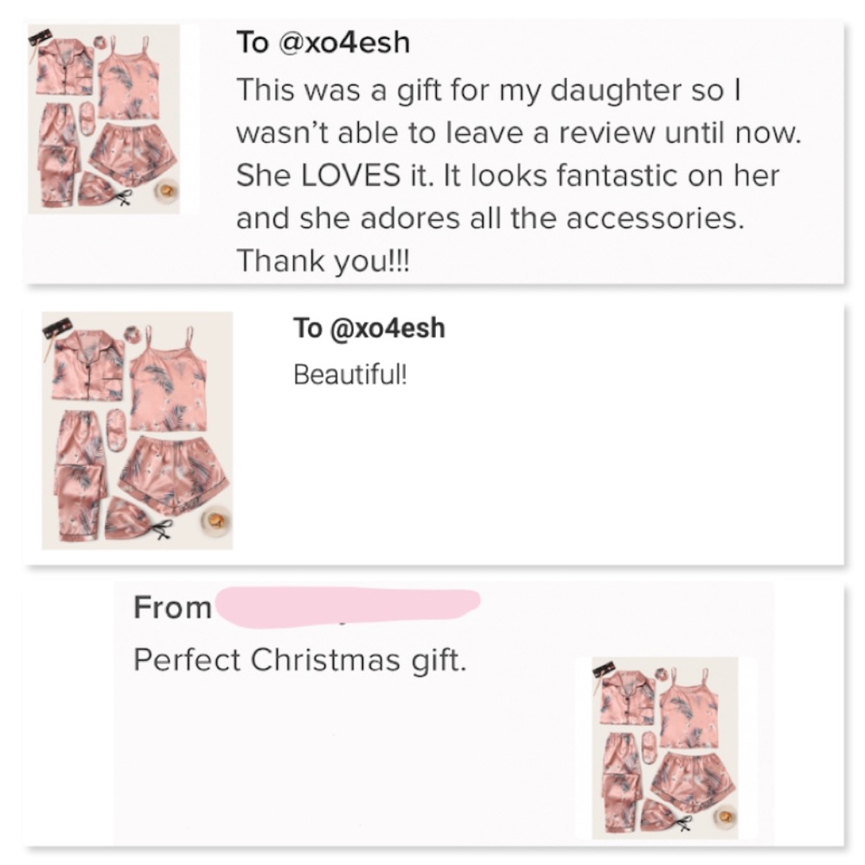Select the "Beautiful!" review text

point(349,375)
